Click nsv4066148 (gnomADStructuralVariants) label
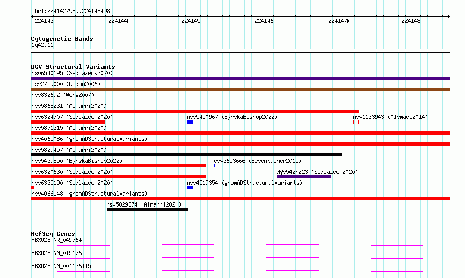 click(89, 194)
